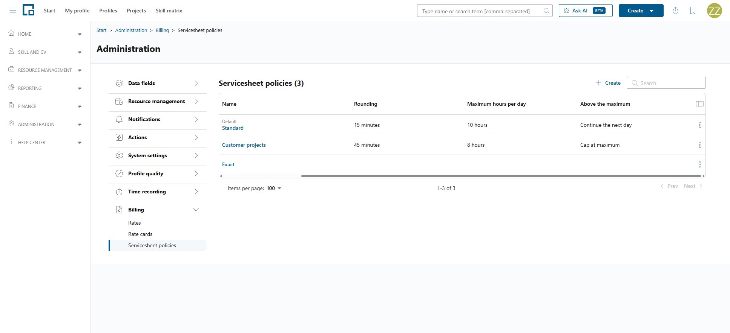The height and width of the screenshot is (333, 730).
Task: Open the Standard policy link
Action: pos(233,128)
